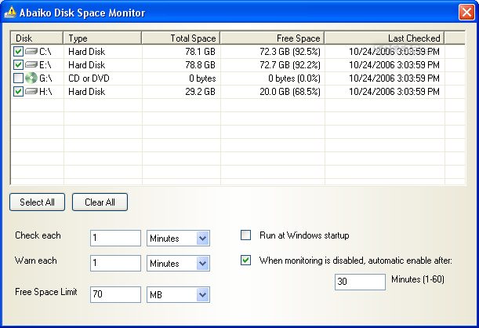Click the hard disk icon for H:\
This screenshot has height=328, width=479.
[x=31, y=91]
